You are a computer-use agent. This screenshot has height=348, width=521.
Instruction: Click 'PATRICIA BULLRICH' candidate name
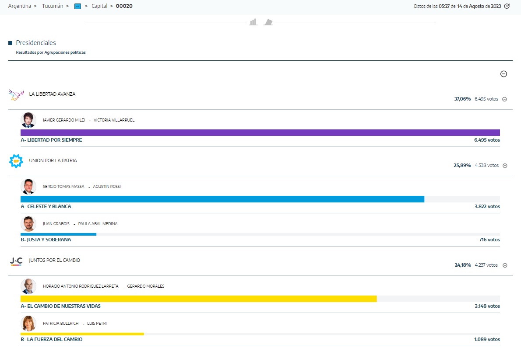[x=61, y=324]
